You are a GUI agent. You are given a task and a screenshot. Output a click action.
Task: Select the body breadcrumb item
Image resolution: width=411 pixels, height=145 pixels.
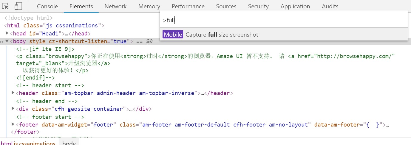coord(69,143)
